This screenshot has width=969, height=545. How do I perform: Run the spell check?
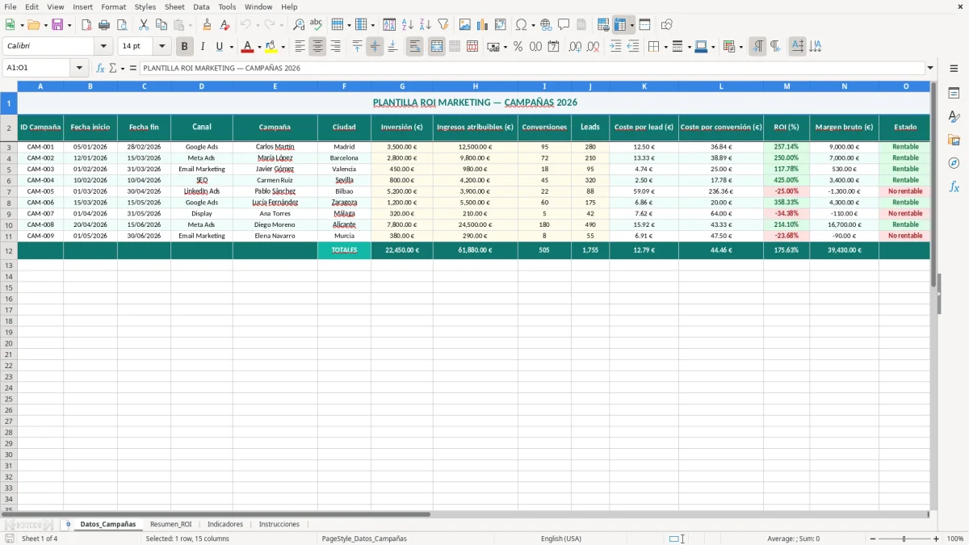coord(317,25)
